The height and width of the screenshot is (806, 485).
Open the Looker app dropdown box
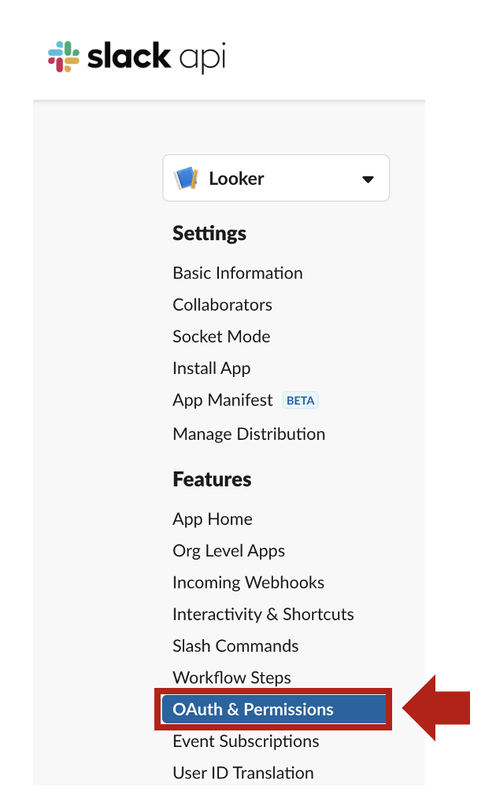coord(276,178)
